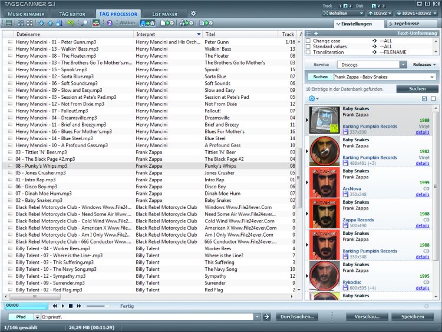Screen dimensions: 442x332
Task: Switch to the Music Renamer tab
Action: click(27, 13)
